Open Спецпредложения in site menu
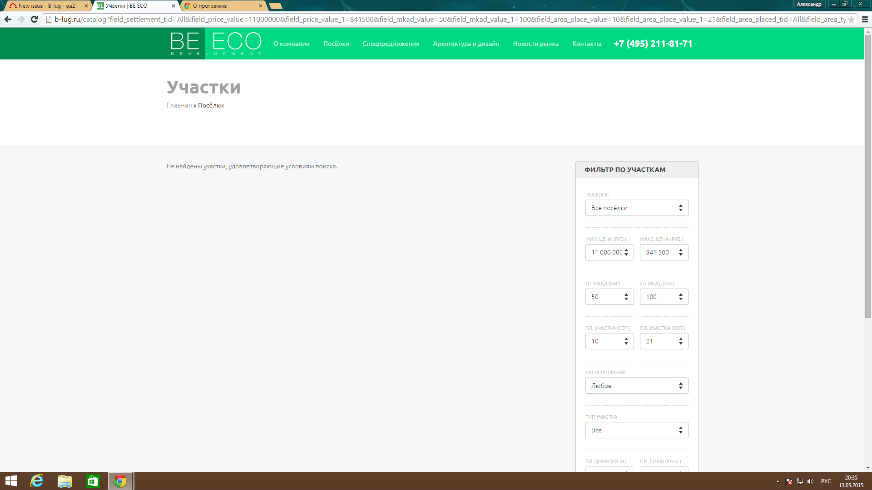The image size is (872, 490). (391, 44)
